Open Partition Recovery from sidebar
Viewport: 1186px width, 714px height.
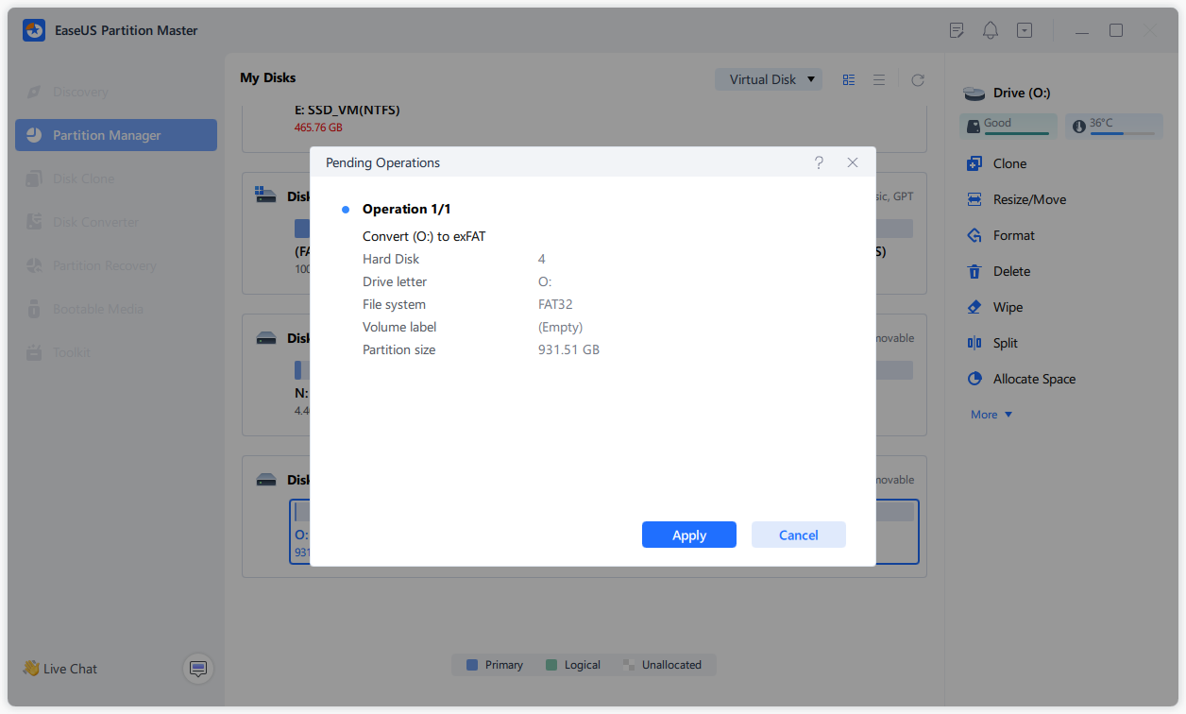[x=116, y=265]
